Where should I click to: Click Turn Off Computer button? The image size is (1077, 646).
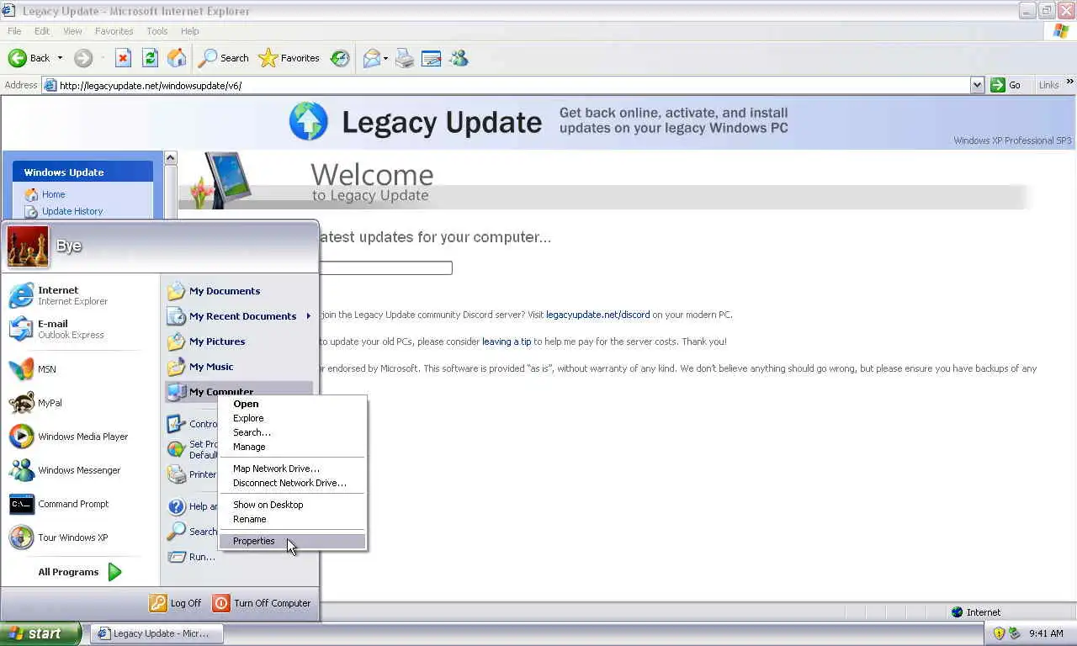pyautogui.click(x=262, y=603)
